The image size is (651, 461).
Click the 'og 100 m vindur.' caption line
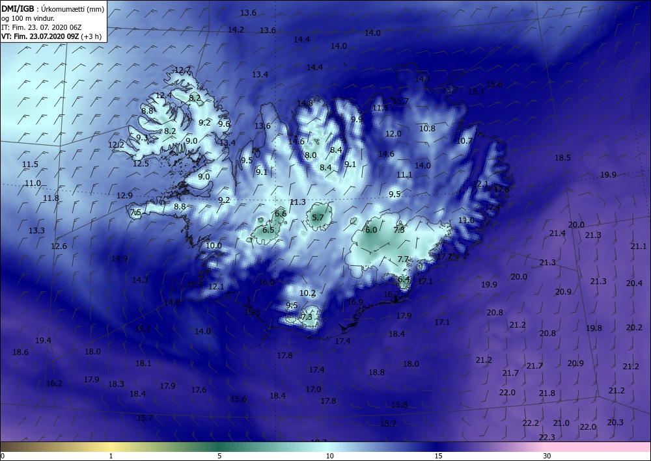pyautogui.click(x=28, y=18)
